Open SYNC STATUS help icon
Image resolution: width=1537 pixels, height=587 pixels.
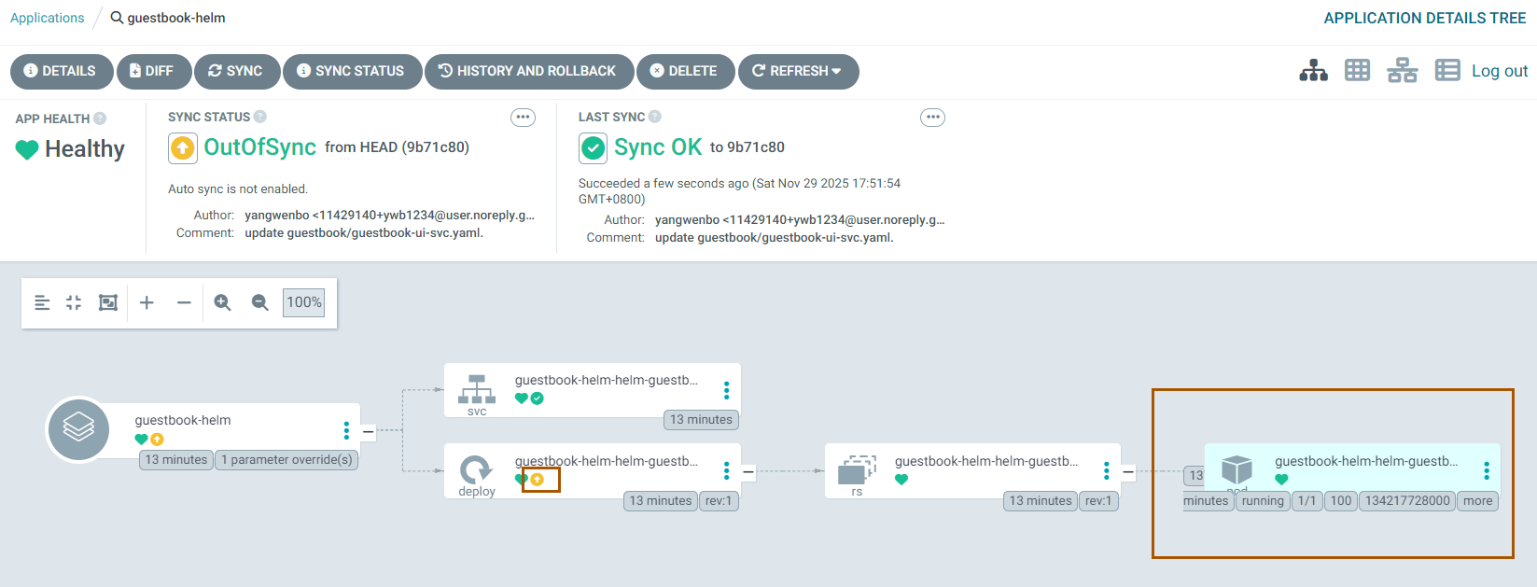(260, 117)
